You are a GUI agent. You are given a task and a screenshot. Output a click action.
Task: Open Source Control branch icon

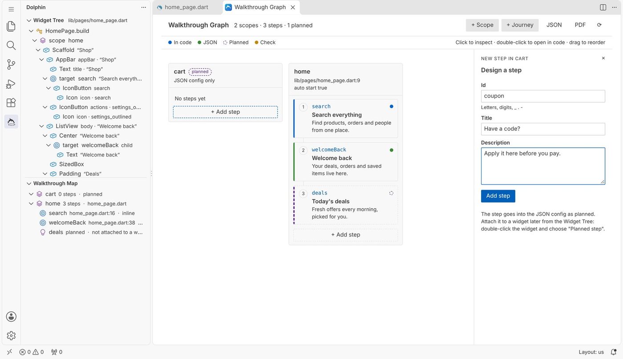point(11,65)
